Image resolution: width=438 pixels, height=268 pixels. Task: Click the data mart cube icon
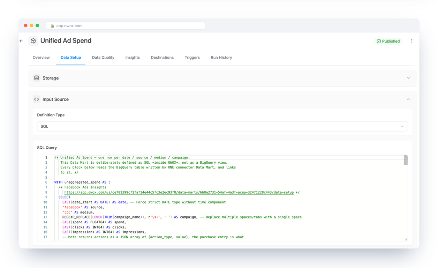pos(33,41)
